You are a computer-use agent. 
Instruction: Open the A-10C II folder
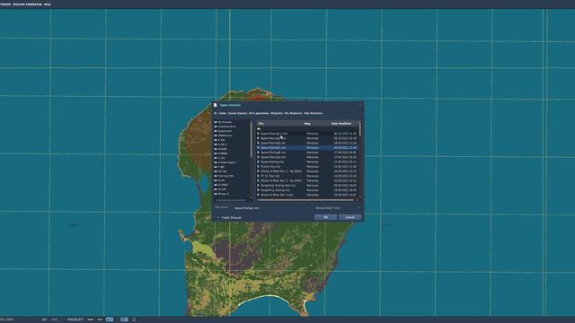click(222, 144)
